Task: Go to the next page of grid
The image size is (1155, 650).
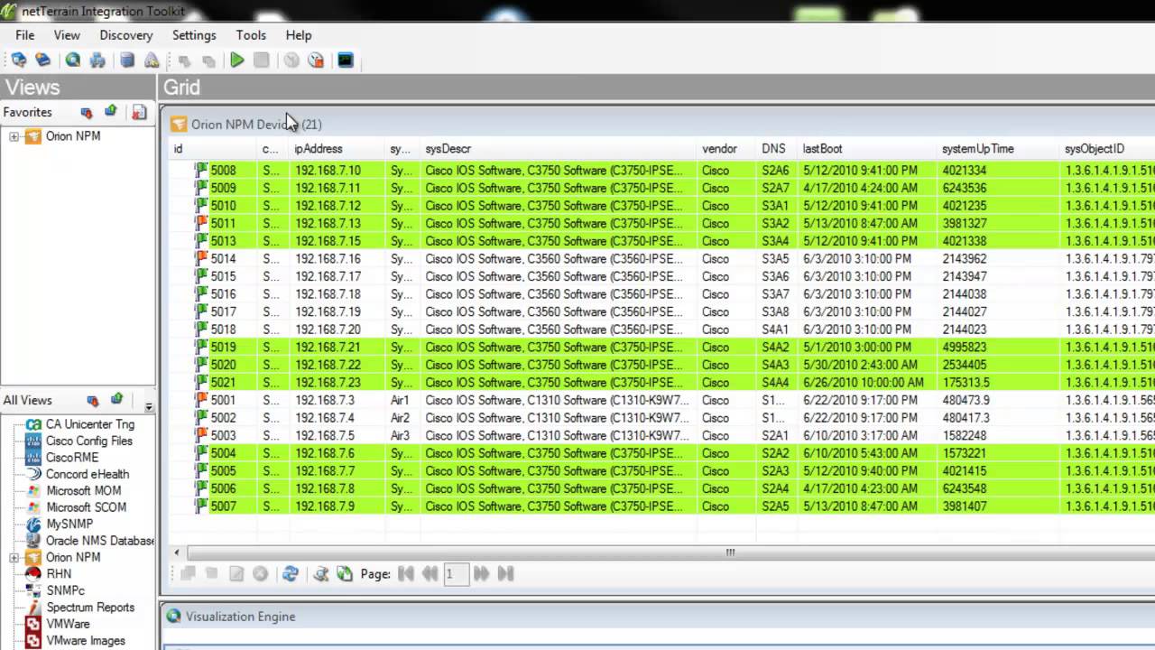Action: click(x=481, y=573)
